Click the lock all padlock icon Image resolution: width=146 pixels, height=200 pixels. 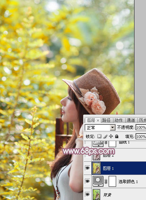pyautogui.click(x=116, y=136)
